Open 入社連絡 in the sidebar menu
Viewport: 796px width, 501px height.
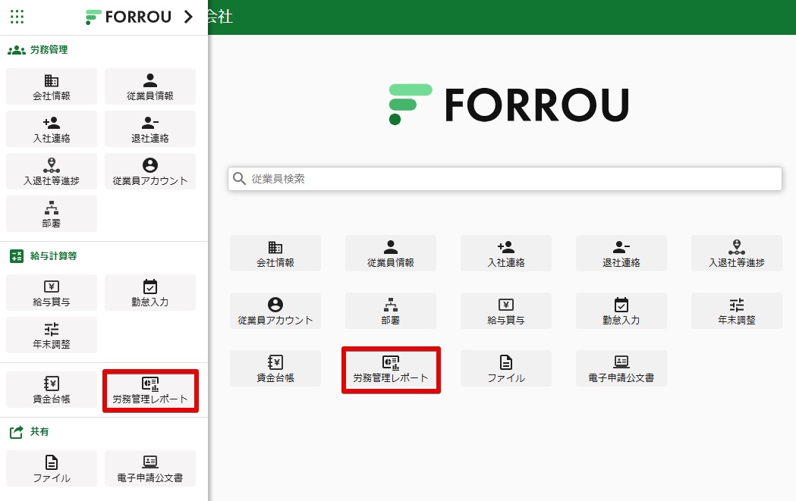point(52,129)
